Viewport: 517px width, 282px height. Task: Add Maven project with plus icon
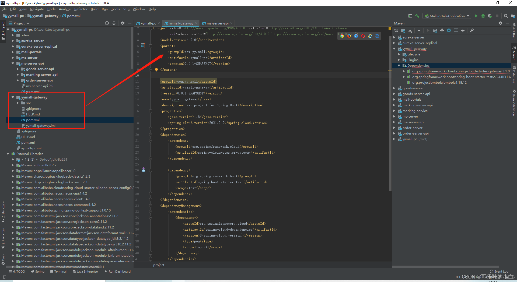click(419, 30)
